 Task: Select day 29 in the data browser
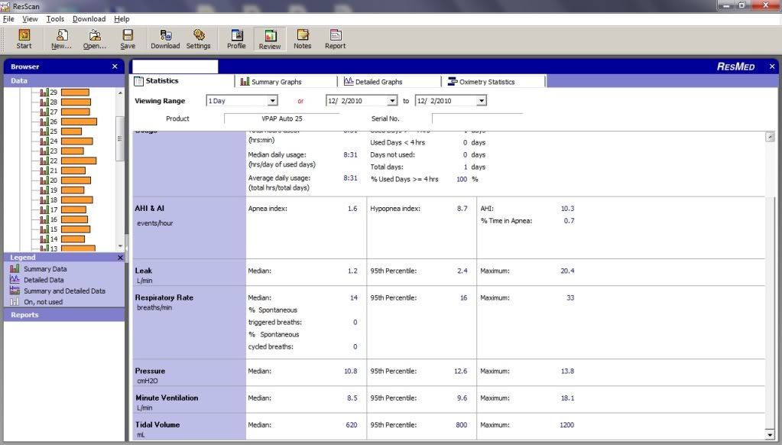point(64,93)
